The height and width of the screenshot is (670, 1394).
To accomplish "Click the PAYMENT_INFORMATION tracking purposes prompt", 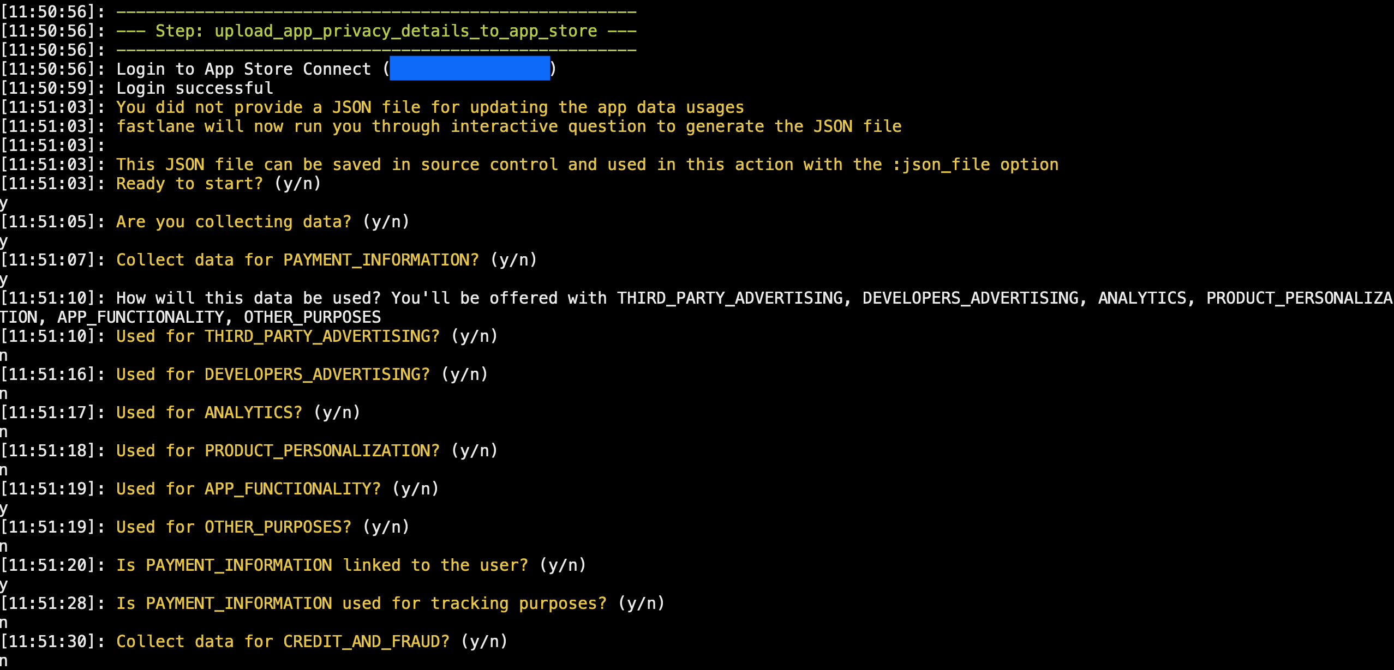I will tap(390, 603).
